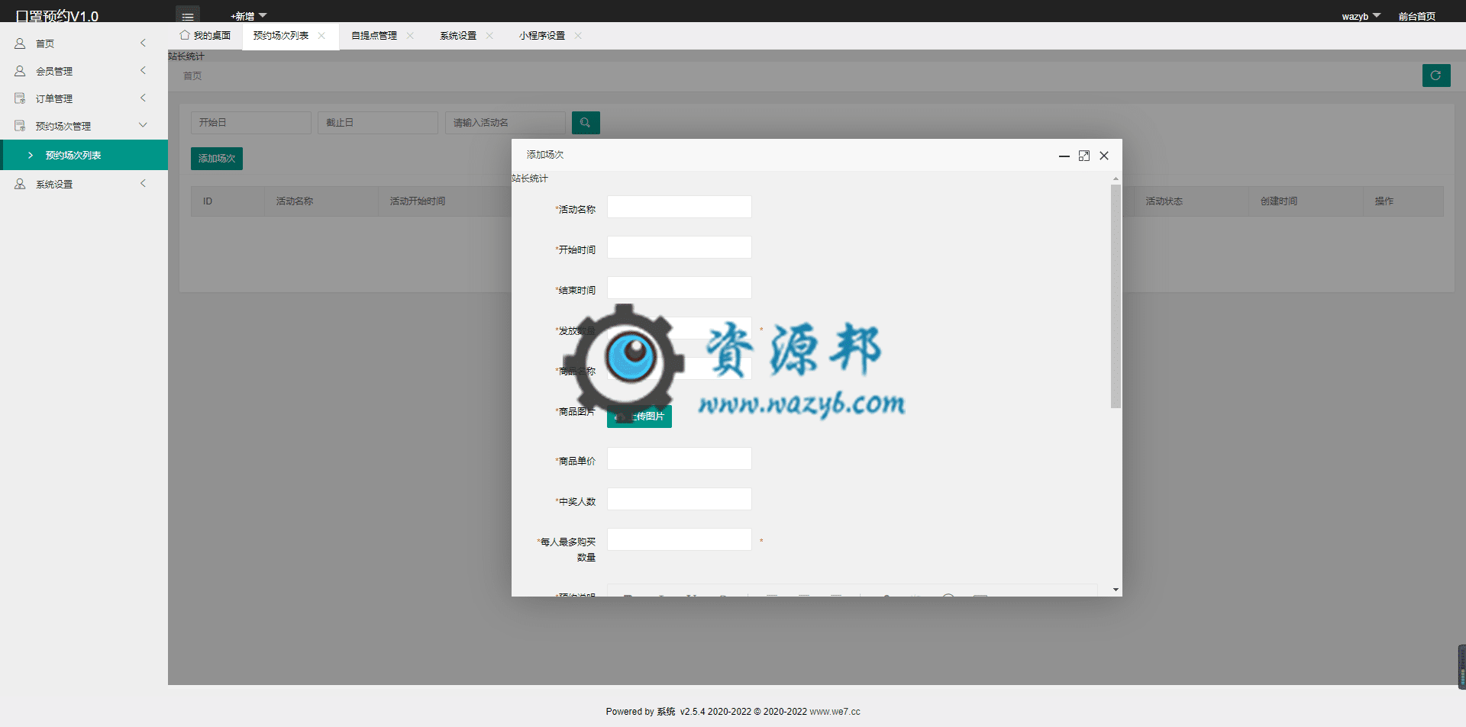Click the green search magnifier button

pyautogui.click(x=586, y=123)
